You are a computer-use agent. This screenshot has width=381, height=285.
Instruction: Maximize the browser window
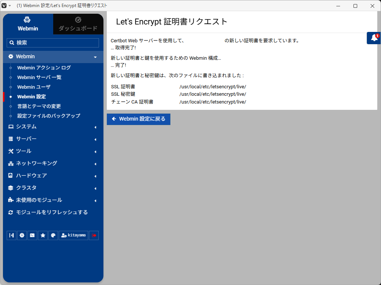tap(355, 6)
